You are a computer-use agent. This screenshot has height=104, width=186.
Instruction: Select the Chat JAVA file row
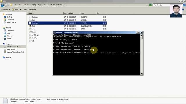[x=67, y=20]
